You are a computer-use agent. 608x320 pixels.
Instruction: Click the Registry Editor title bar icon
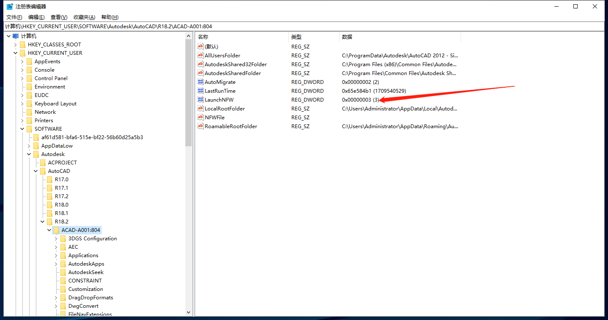(10, 6)
